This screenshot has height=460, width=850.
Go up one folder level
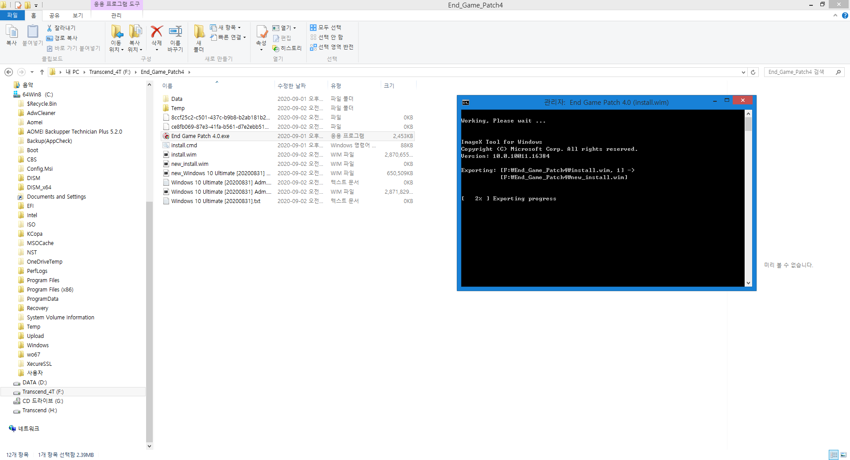[42, 72]
